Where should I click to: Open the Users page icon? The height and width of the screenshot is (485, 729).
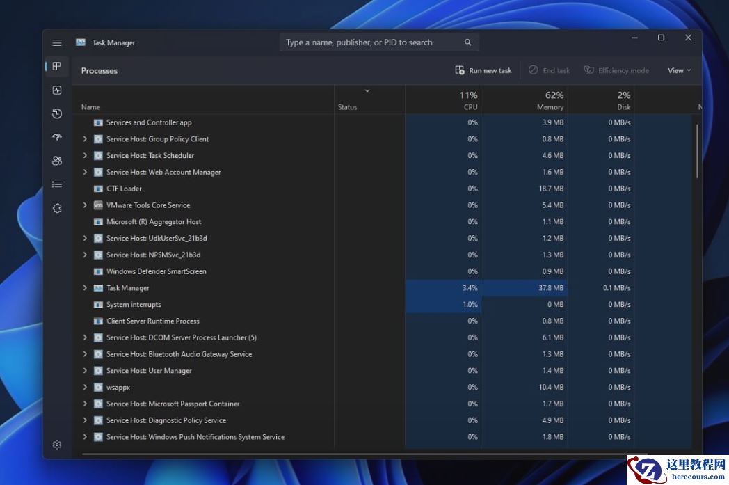click(x=57, y=161)
